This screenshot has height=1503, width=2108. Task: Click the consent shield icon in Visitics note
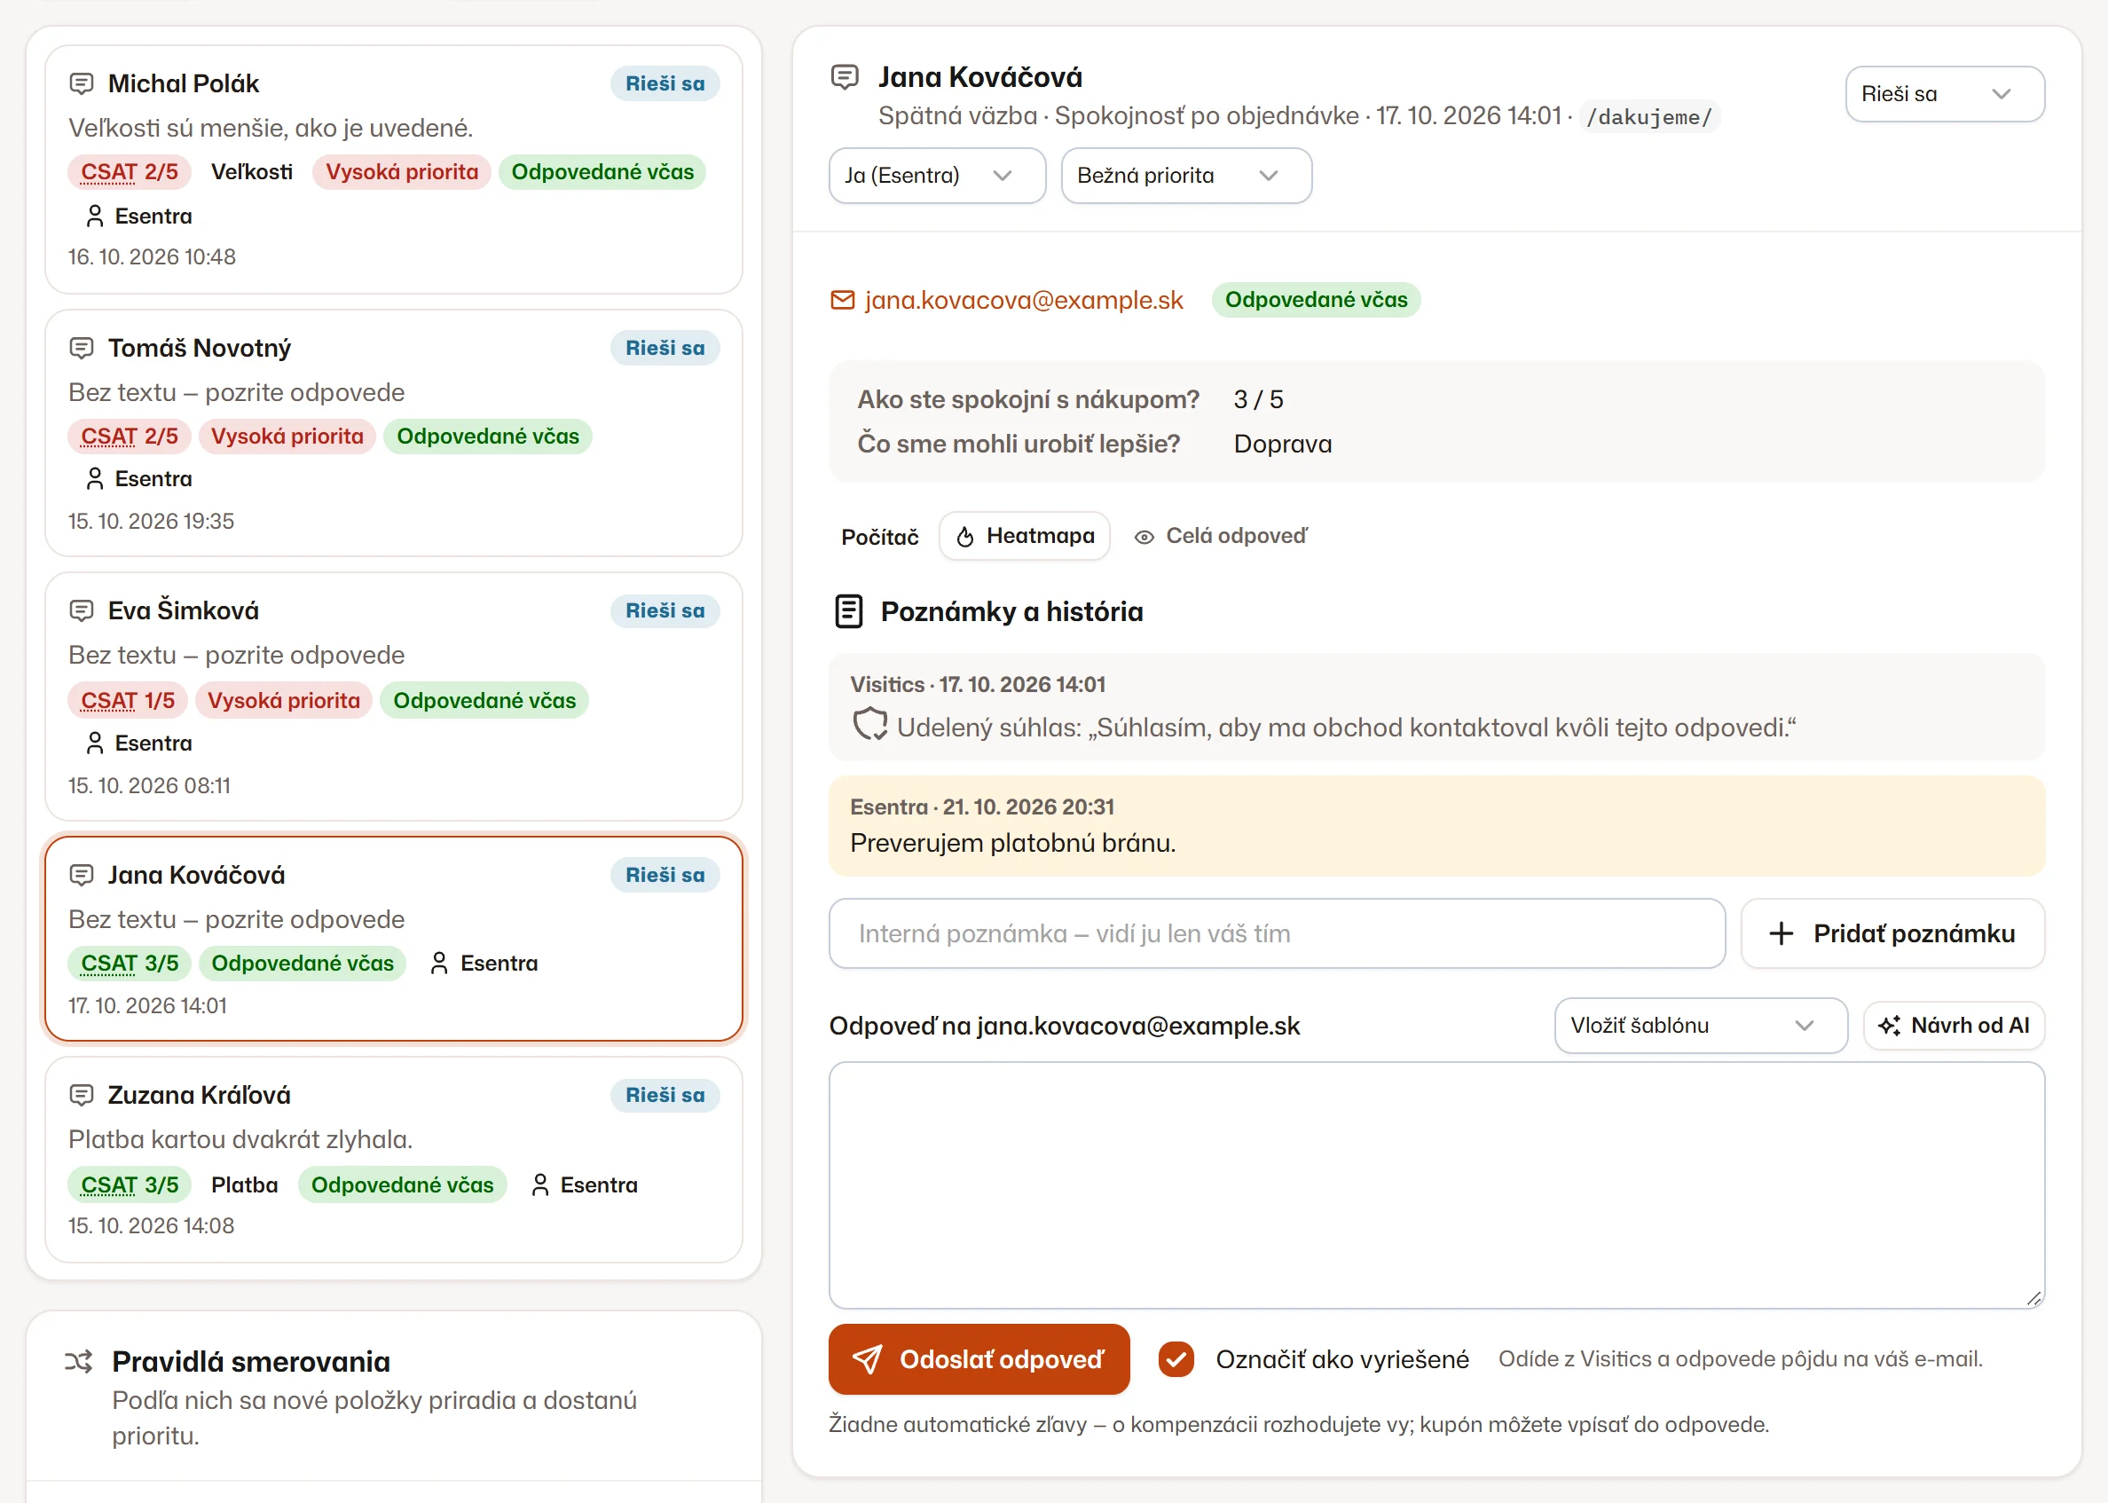[x=869, y=725]
